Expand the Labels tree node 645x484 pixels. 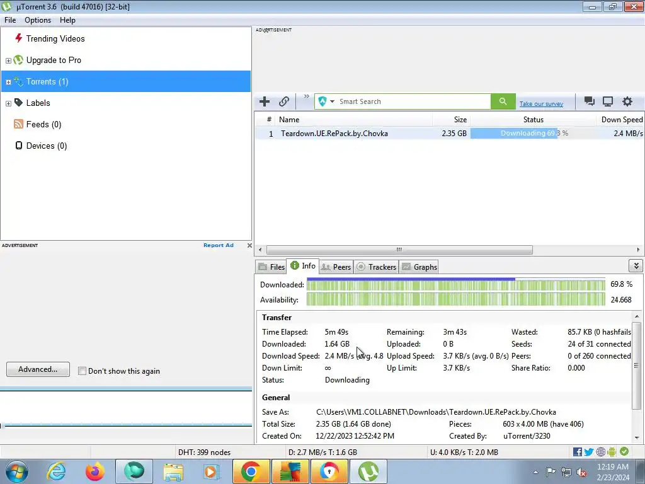[8, 103]
